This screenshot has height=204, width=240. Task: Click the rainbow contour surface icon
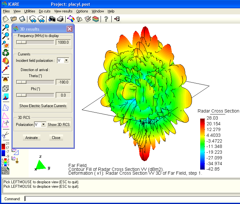coord(71,19)
